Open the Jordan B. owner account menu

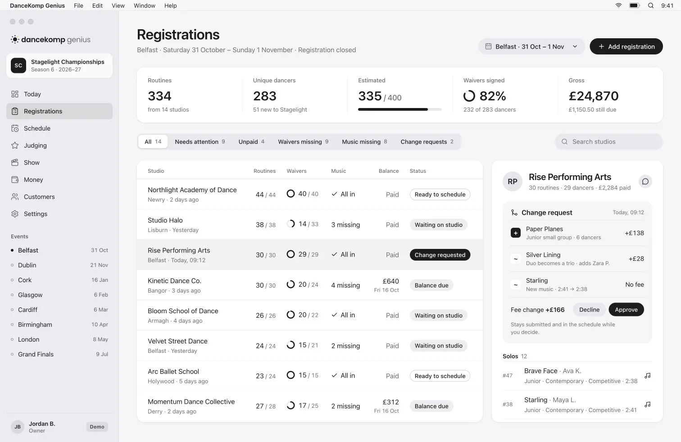(59, 427)
